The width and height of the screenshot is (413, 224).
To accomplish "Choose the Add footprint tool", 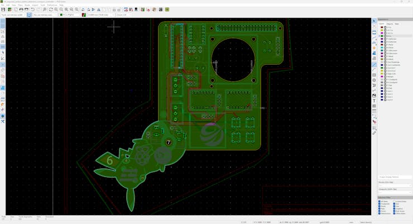I will click(374, 33).
